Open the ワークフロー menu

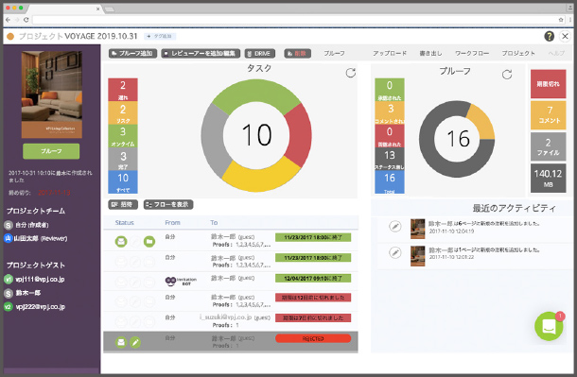point(472,54)
